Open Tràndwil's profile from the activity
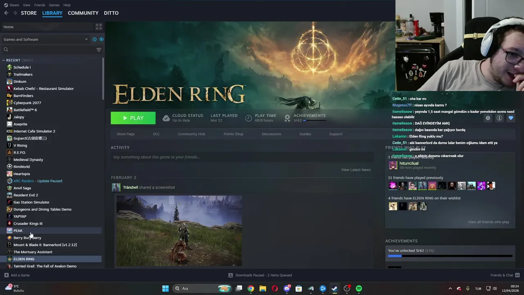524x295 pixels. [x=131, y=187]
